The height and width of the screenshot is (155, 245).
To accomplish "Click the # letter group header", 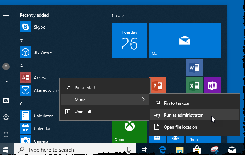I will click(21, 40).
